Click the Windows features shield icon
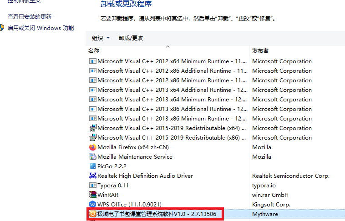The height and width of the screenshot is (221, 345). coord(2,28)
